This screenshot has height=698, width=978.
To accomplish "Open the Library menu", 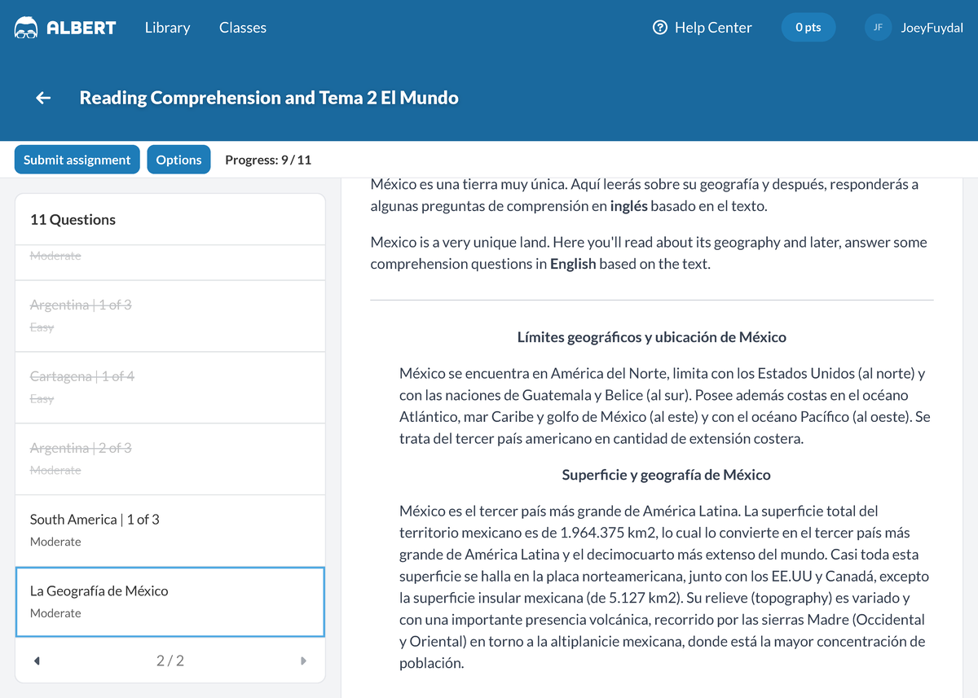I will pyautogui.click(x=167, y=28).
